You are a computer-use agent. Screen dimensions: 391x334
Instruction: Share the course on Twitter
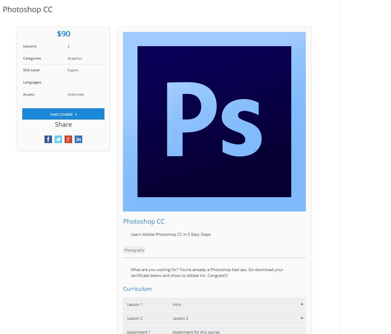58,139
